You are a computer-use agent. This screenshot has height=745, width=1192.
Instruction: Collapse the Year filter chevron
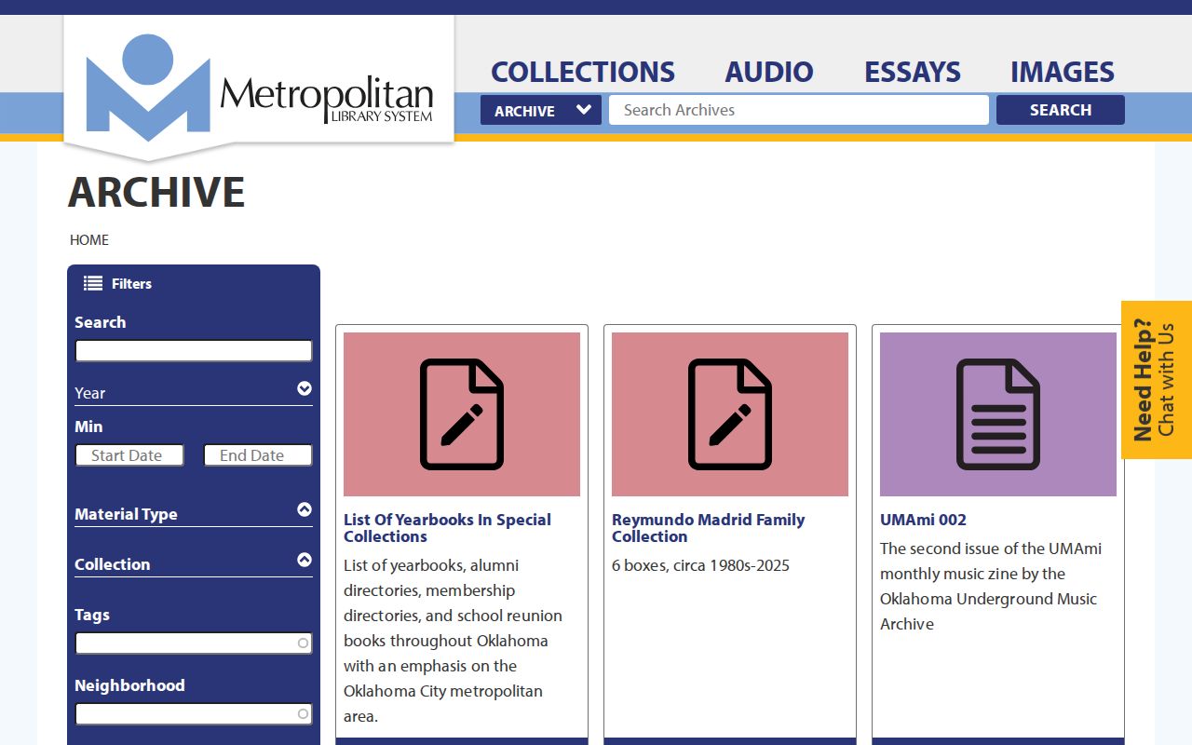(305, 388)
